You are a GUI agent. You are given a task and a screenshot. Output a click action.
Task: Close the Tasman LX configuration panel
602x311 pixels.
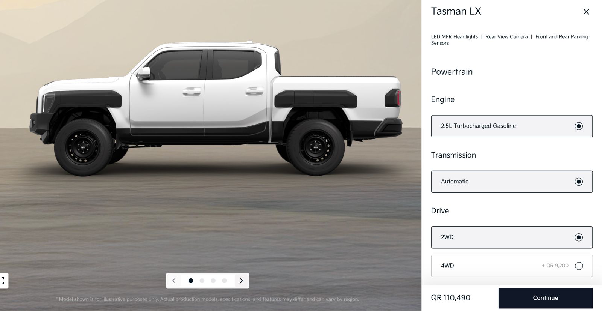586,12
